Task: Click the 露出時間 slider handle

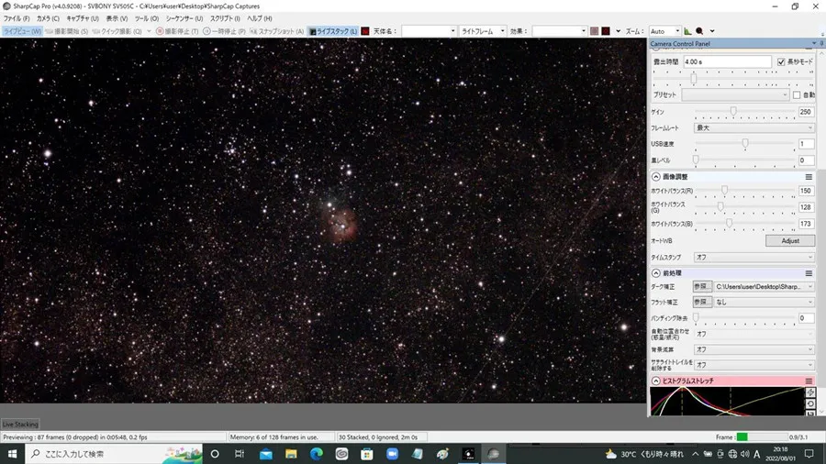Action: click(x=693, y=78)
